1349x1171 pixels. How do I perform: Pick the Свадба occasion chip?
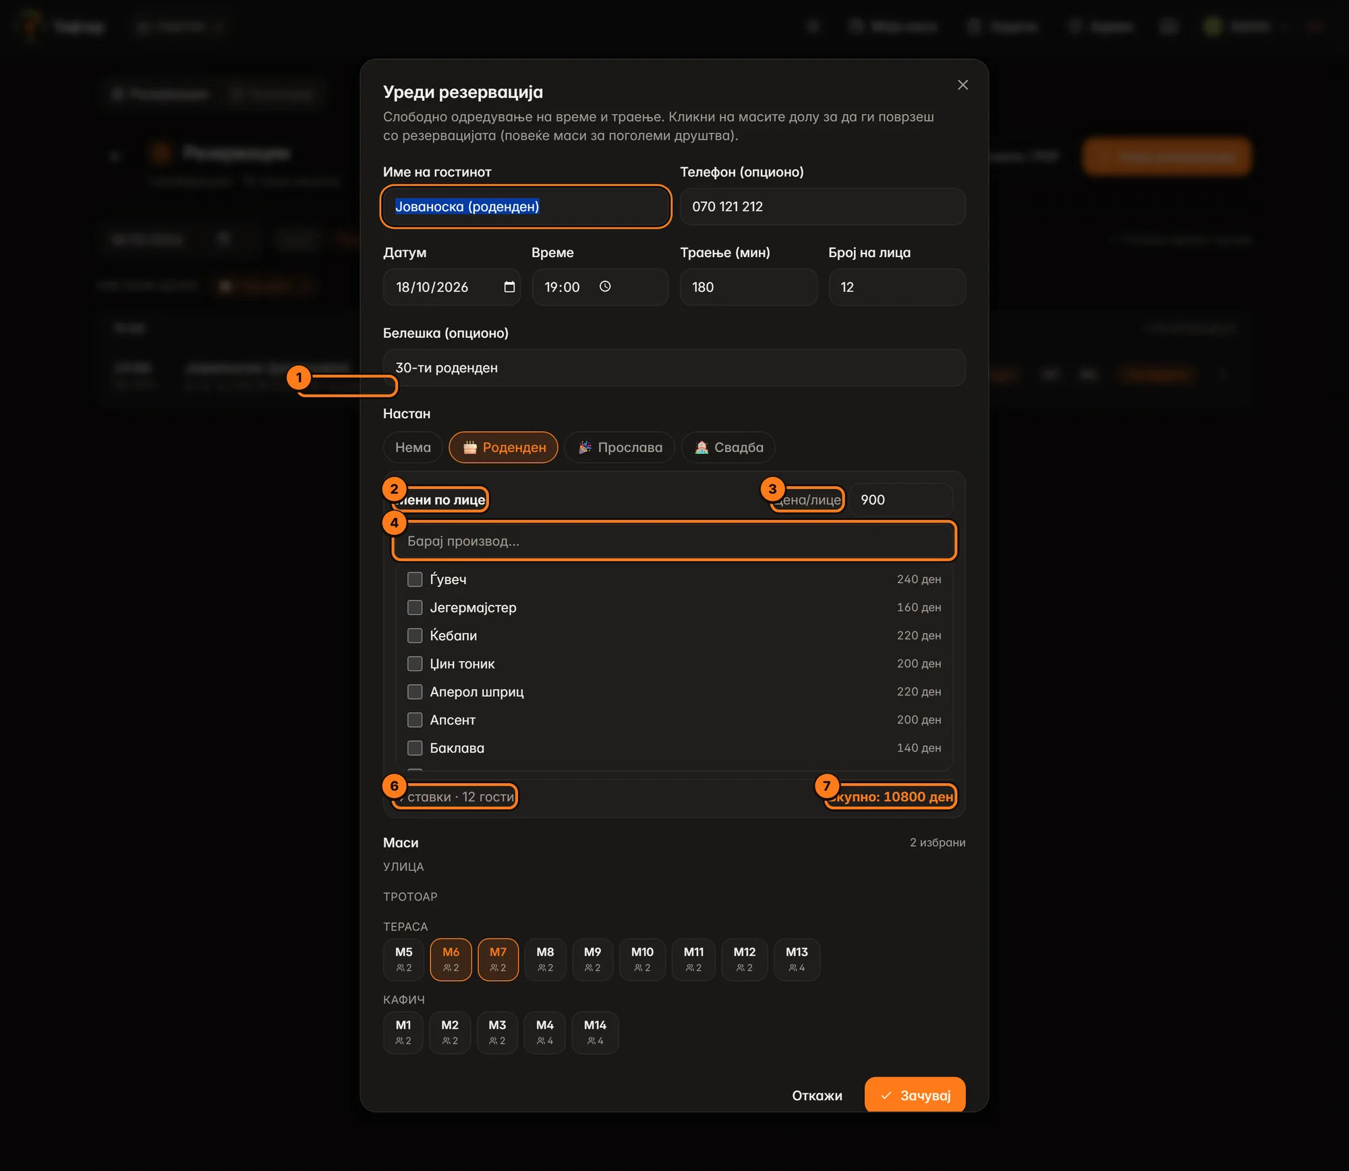[728, 447]
